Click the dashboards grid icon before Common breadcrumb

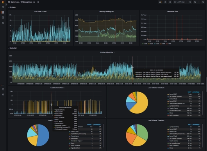(9, 2)
